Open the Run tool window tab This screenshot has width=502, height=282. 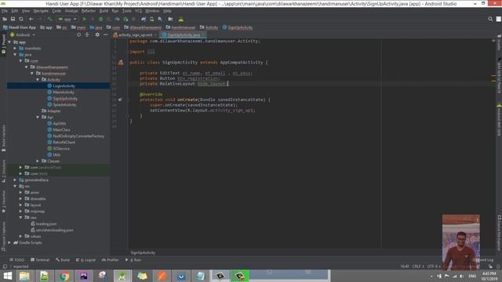pyautogui.click(x=133, y=260)
